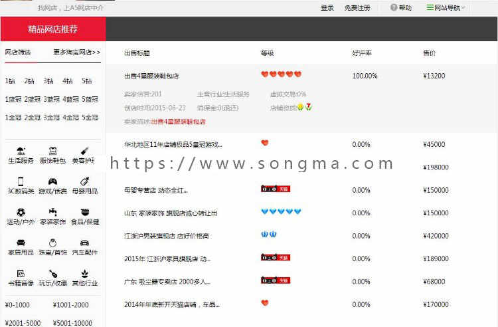Open 更多淘宝网店>> link
Image resolution: width=498 pixels, height=327 pixels.
(x=77, y=52)
